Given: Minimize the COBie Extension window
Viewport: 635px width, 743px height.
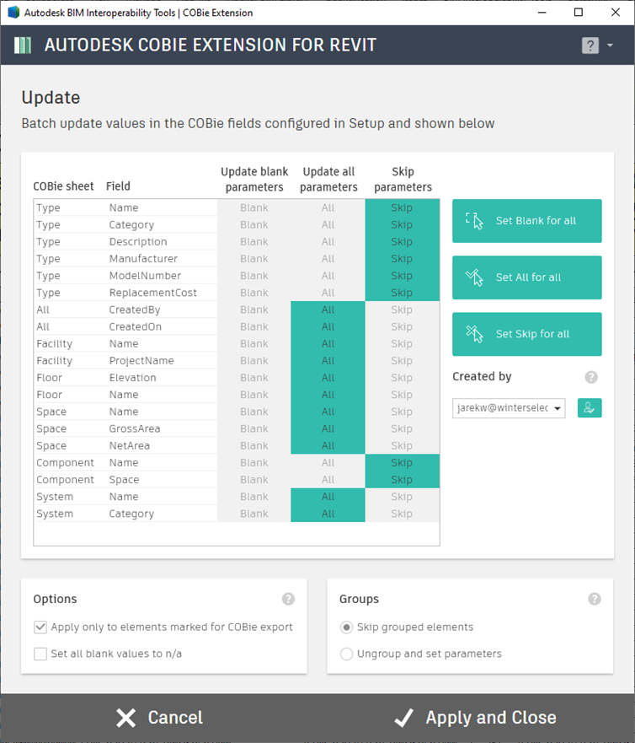Looking at the screenshot, I should point(542,13).
